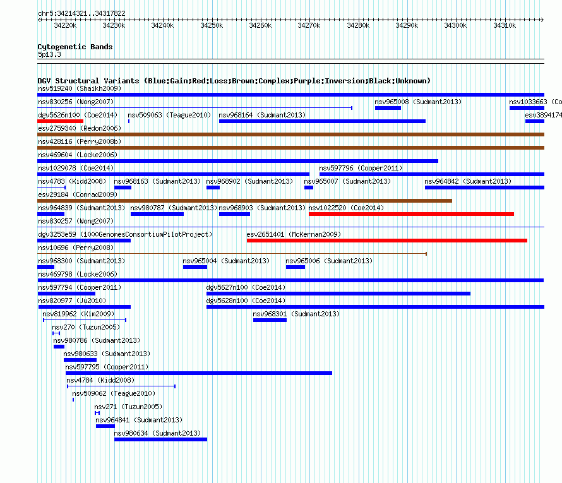
Task: Click nsv820977 (Ju2010) blue bar
Action: point(84,307)
